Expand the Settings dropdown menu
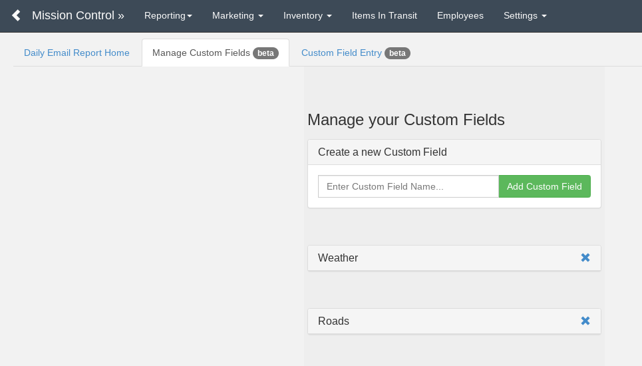 click(x=525, y=15)
